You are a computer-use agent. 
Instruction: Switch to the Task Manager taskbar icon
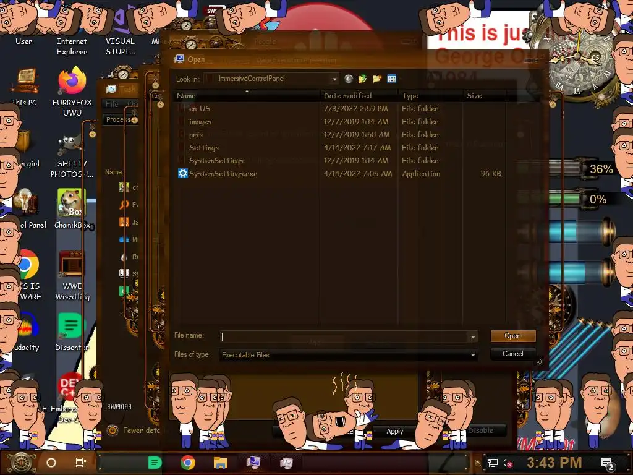point(286,463)
